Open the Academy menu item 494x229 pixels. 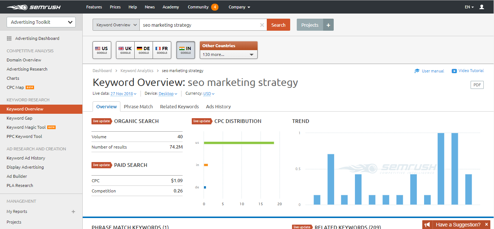[x=171, y=7]
